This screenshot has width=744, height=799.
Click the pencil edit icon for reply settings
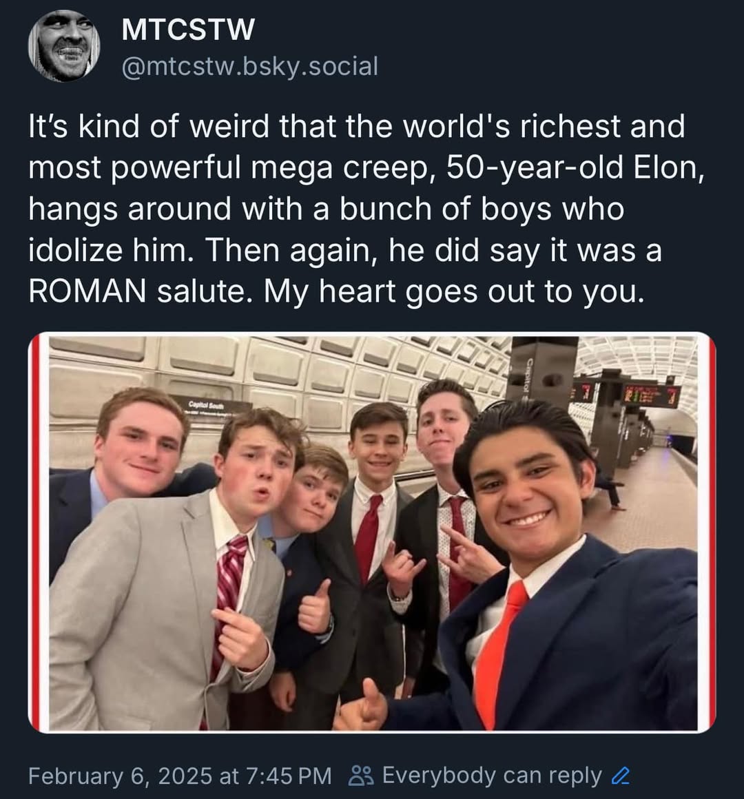point(621,776)
